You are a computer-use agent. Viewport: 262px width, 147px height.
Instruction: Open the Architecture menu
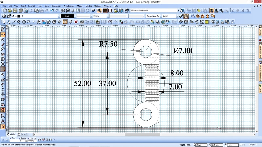(69, 6)
